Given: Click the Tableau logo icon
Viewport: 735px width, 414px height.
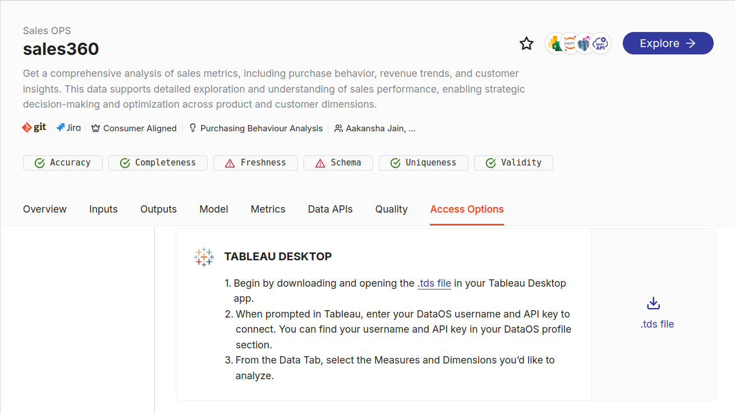Looking at the screenshot, I should (x=204, y=256).
